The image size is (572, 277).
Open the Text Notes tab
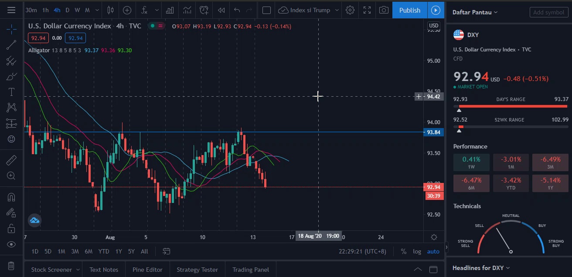104,270
